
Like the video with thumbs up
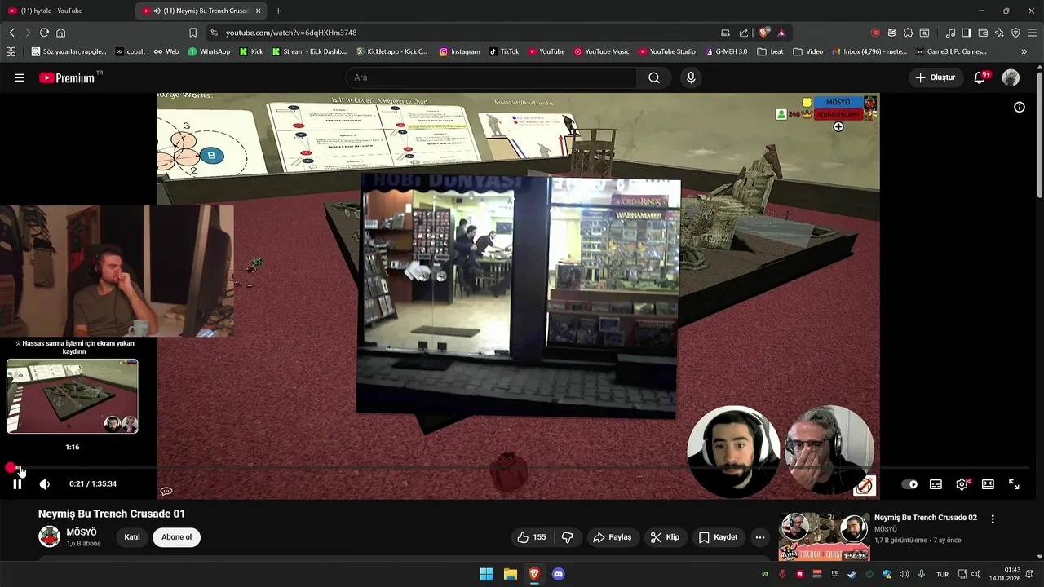pyautogui.click(x=531, y=537)
